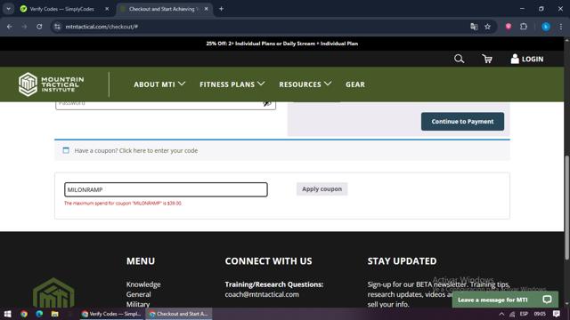The image size is (570, 320).
Task: Switch to Verify Codes taskbar window
Action: (x=111, y=314)
